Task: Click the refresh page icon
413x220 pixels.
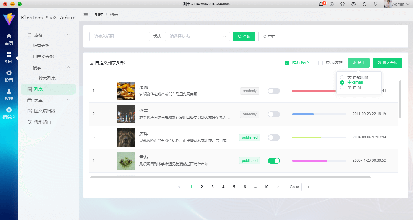Action: [x=364, y=4]
